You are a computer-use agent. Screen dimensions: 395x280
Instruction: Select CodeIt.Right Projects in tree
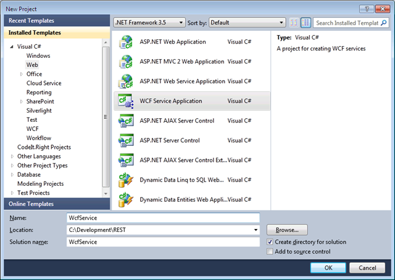[44, 147]
